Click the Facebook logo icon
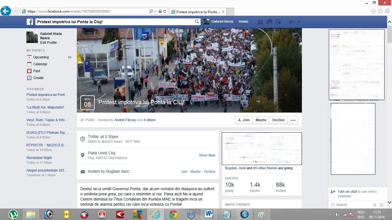Viewport: 392px width, 220px height. pos(30,22)
